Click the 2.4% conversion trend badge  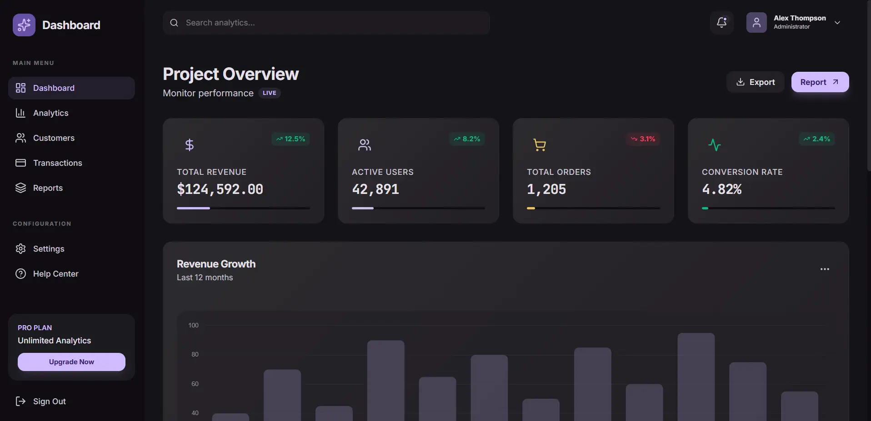[817, 139]
